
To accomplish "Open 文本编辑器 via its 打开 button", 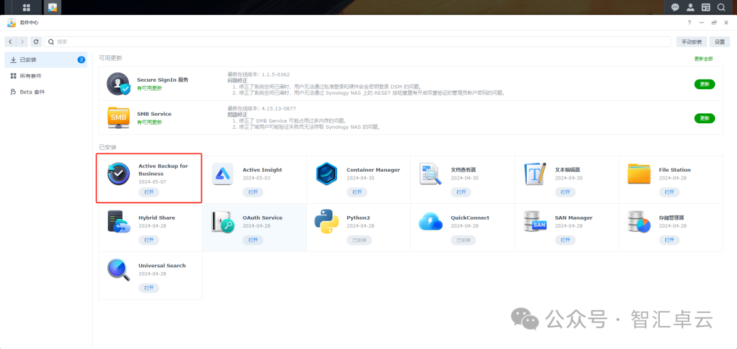I will (x=565, y=192).
